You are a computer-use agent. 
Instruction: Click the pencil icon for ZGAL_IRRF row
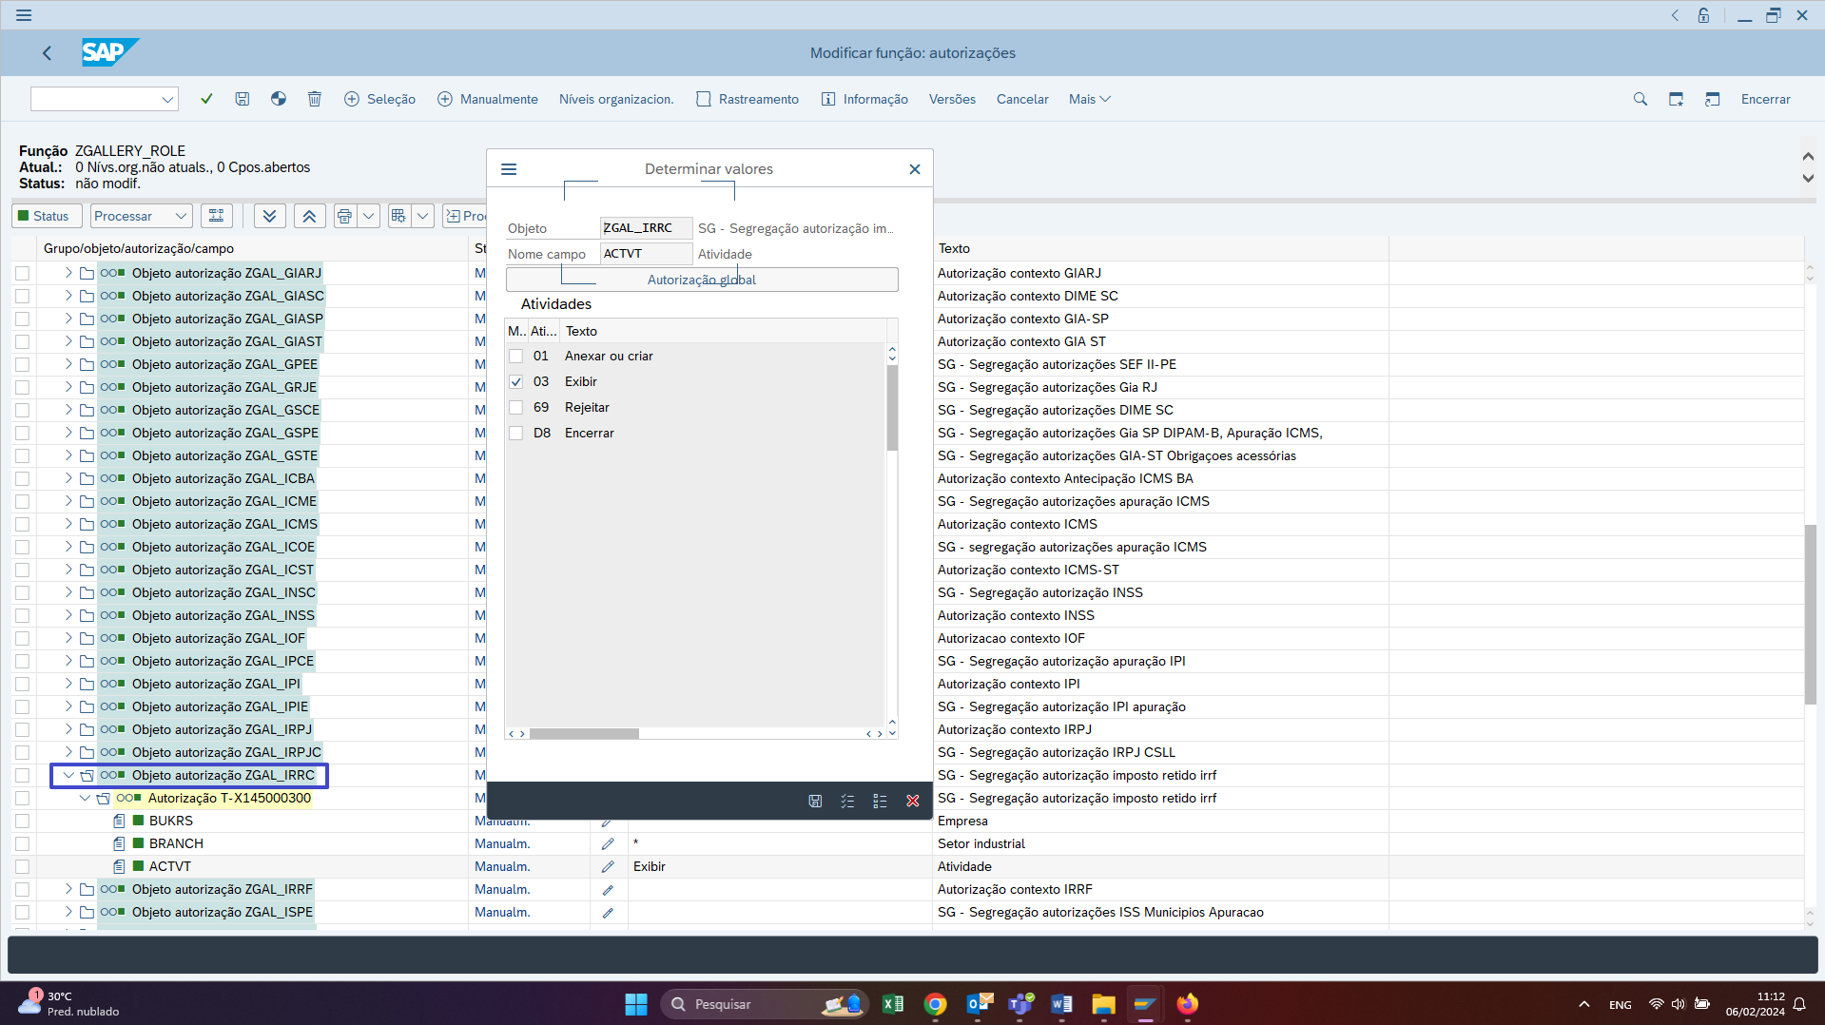click(608, 889)
